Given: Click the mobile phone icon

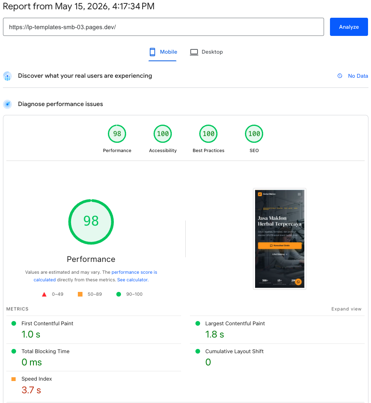Looking at the screenshot, I should coord(152,52).
